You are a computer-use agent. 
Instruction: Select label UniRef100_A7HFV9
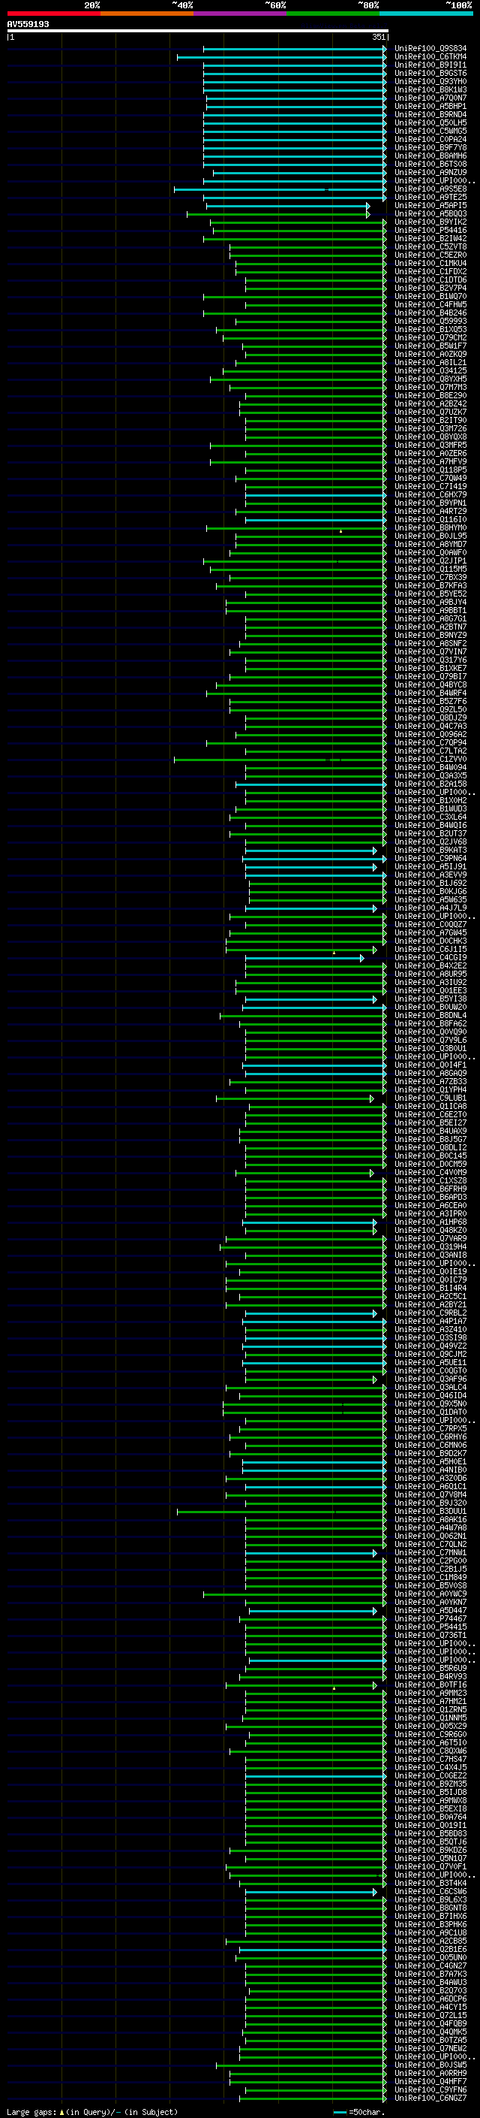point(430,462)
